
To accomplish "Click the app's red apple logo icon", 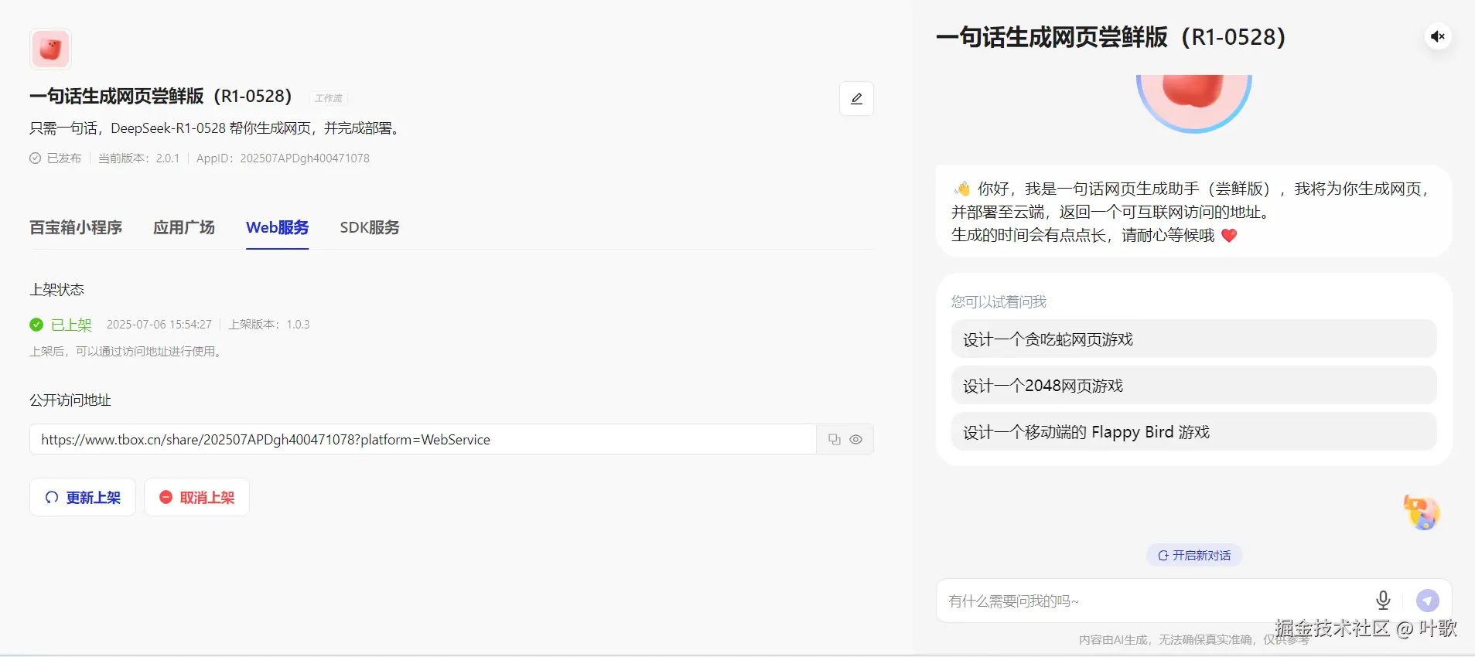I will pos(50,49).
